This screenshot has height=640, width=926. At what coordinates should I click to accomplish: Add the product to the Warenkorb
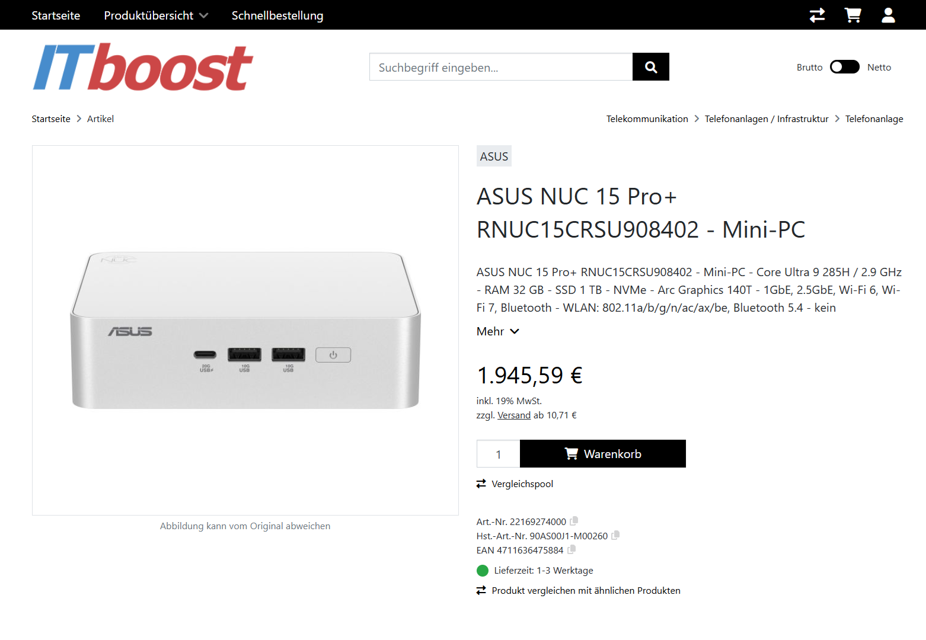coord(603,454)
